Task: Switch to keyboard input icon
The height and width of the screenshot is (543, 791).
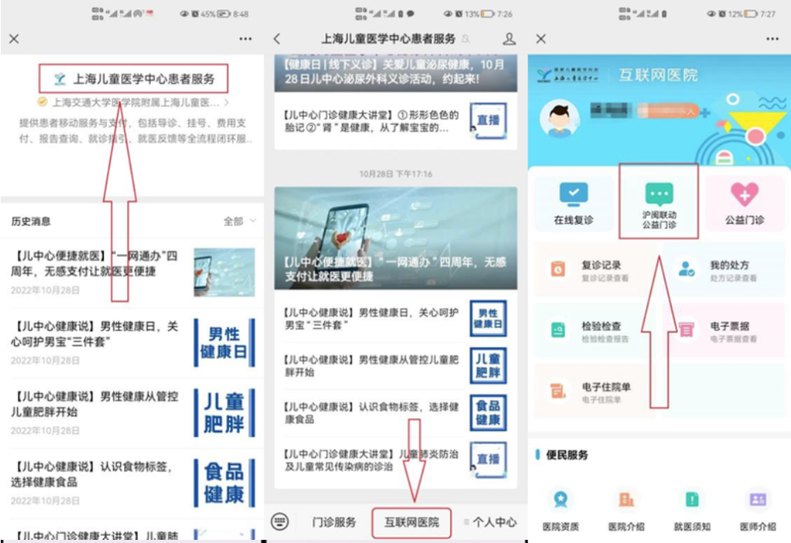Action: (x=280, y=522)
